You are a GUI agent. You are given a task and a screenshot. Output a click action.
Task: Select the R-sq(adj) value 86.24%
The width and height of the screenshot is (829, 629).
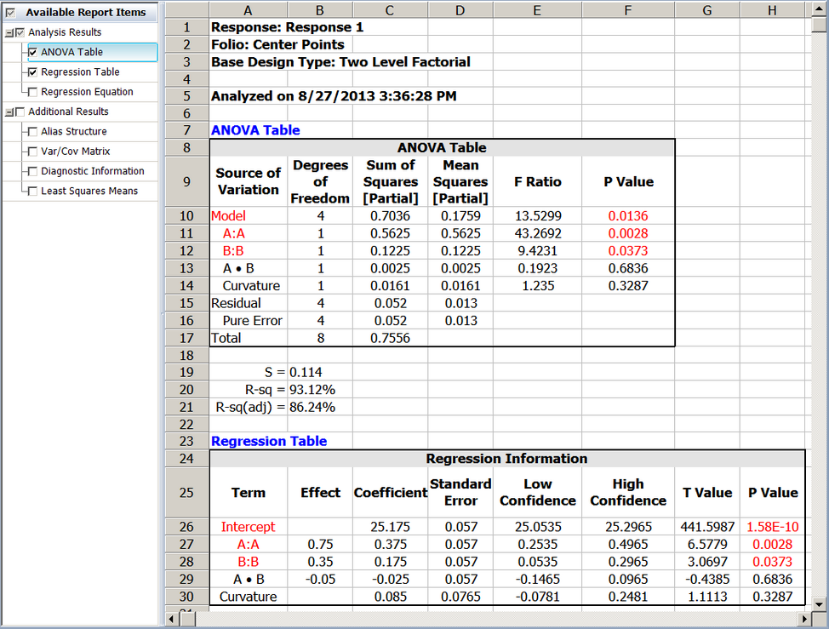pos(312,407)
